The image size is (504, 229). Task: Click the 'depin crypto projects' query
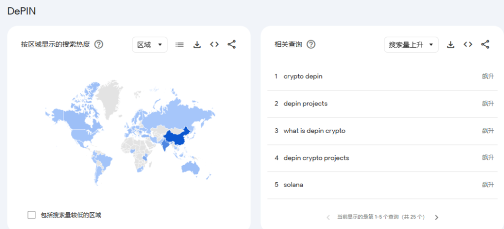coord(316,158)
